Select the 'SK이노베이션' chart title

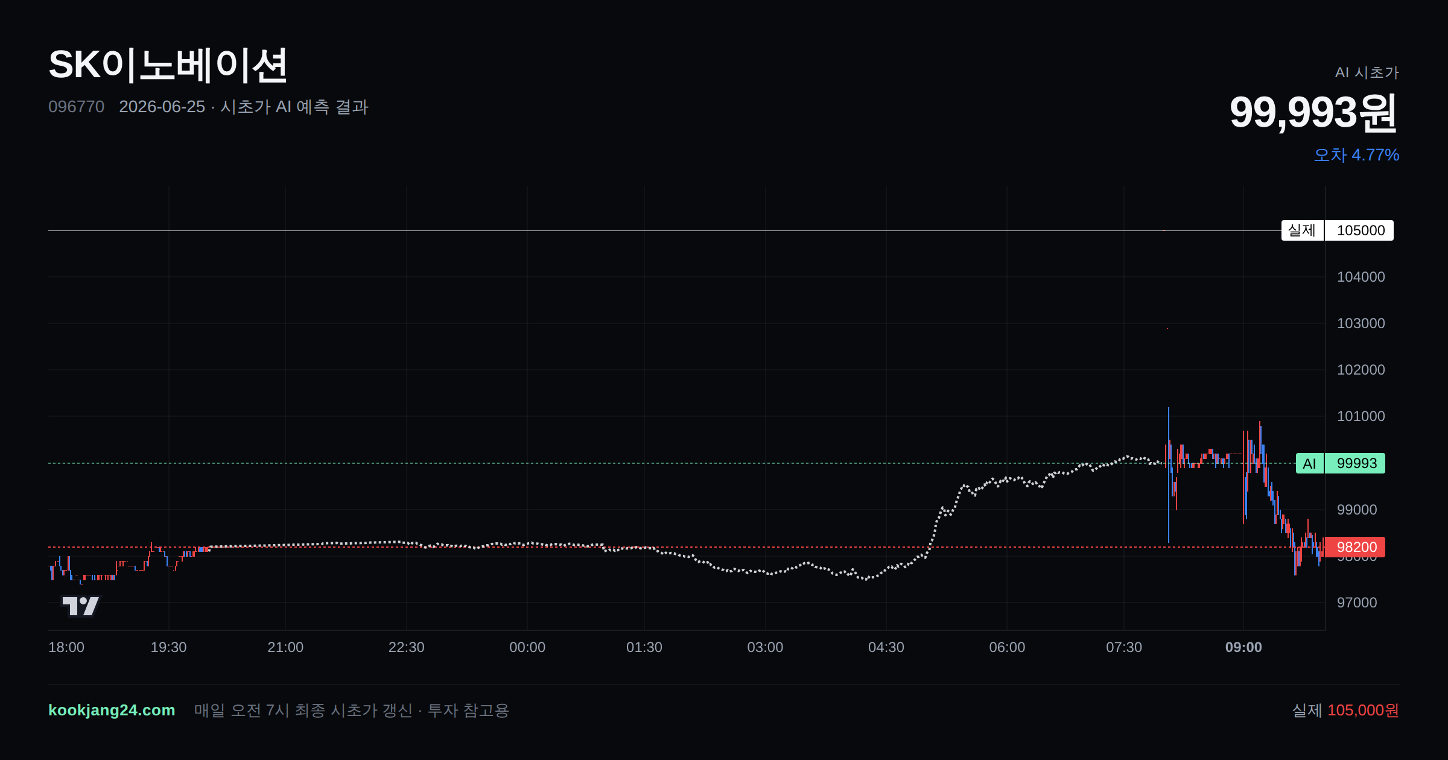(x=168, y=65)
